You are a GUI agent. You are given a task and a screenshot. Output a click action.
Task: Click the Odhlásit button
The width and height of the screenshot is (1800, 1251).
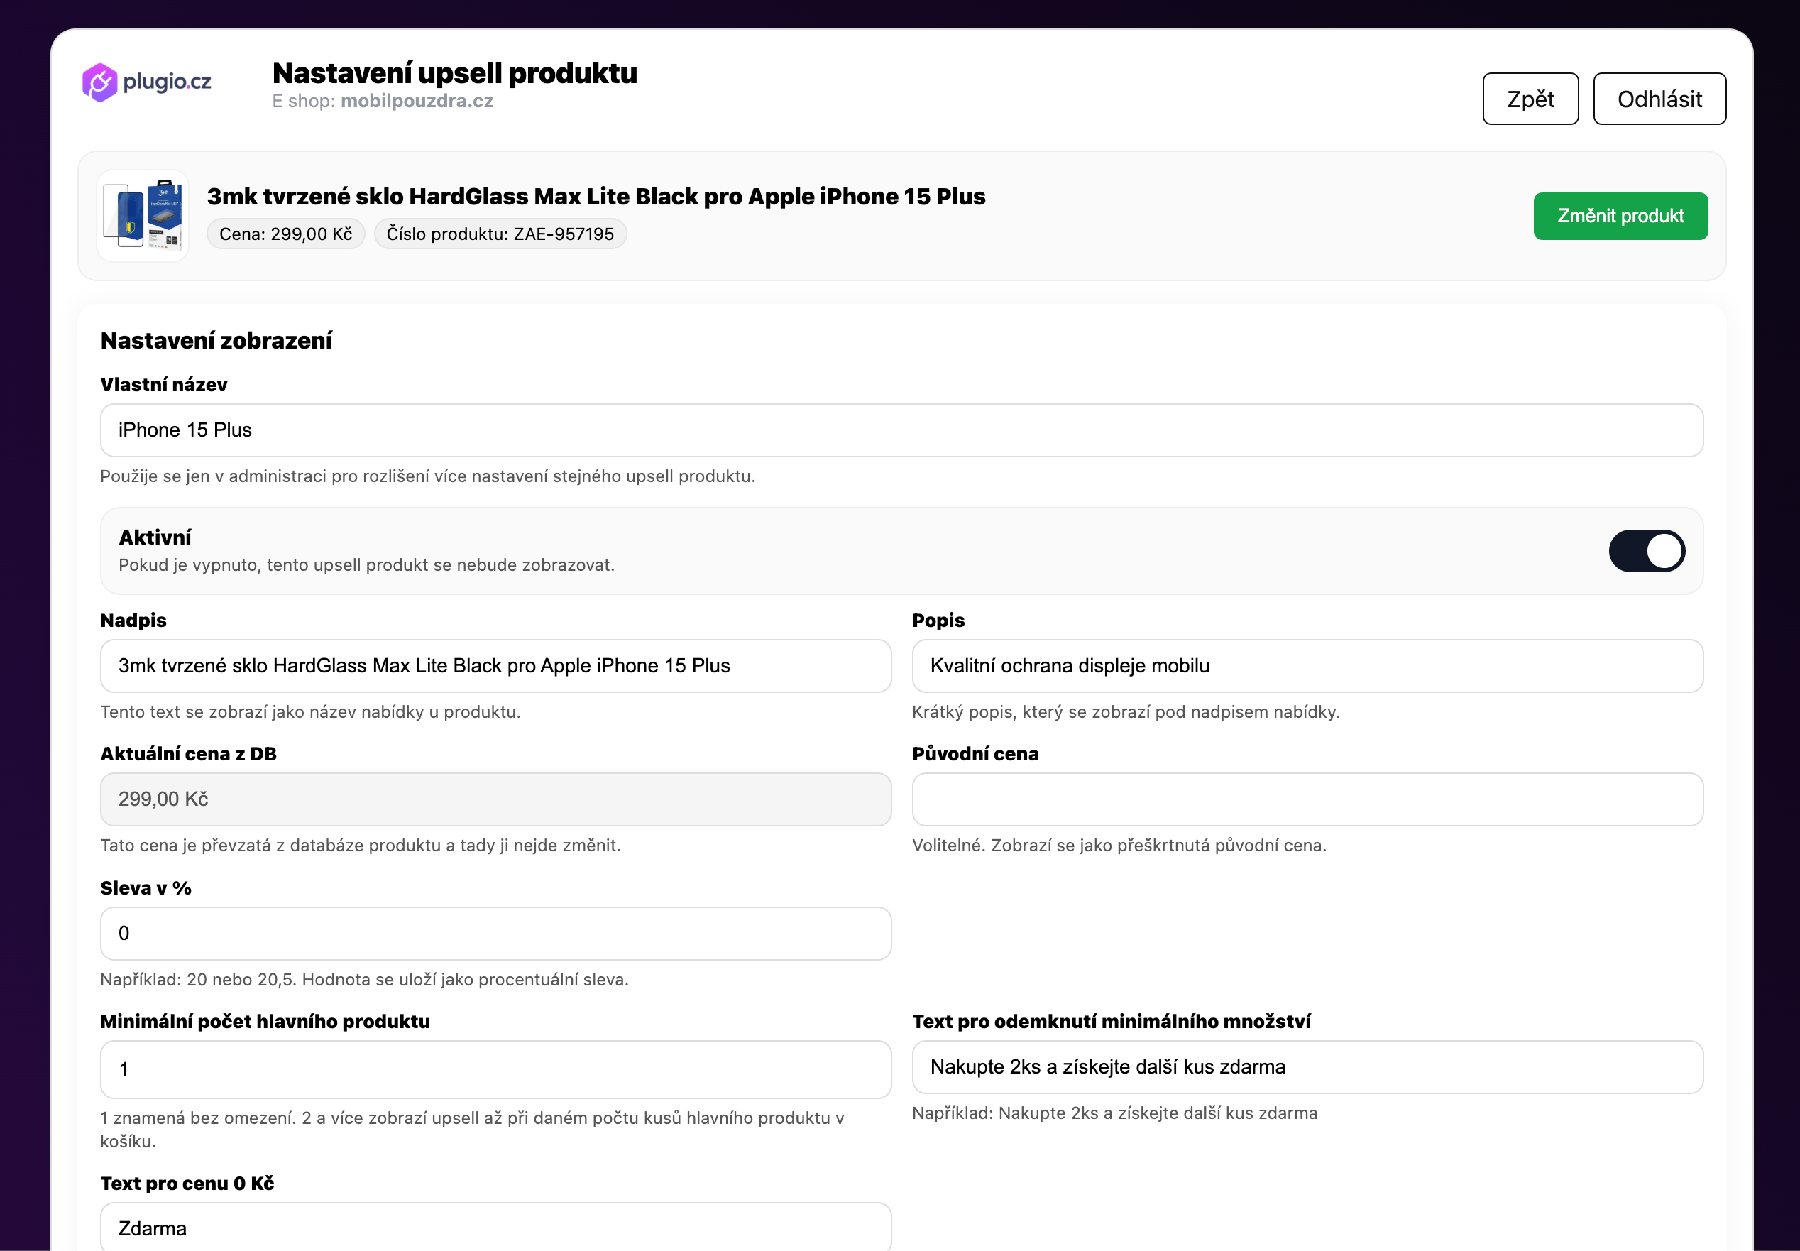point(1659,99)
